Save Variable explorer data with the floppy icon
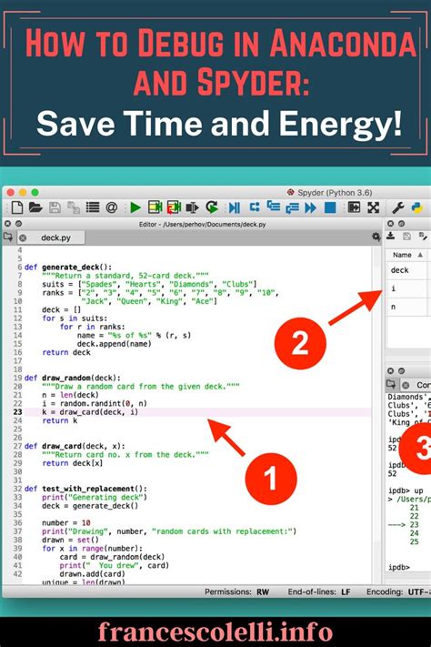 tap(406, 236)
